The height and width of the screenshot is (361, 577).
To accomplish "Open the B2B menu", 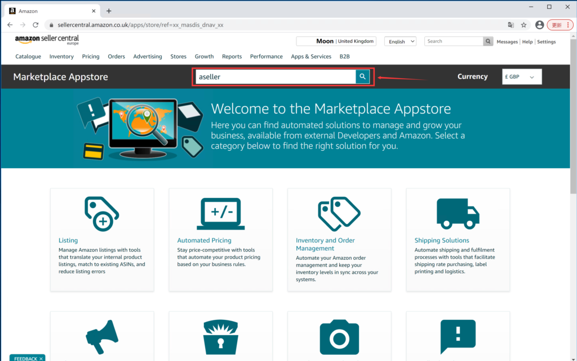I will 344,57.
